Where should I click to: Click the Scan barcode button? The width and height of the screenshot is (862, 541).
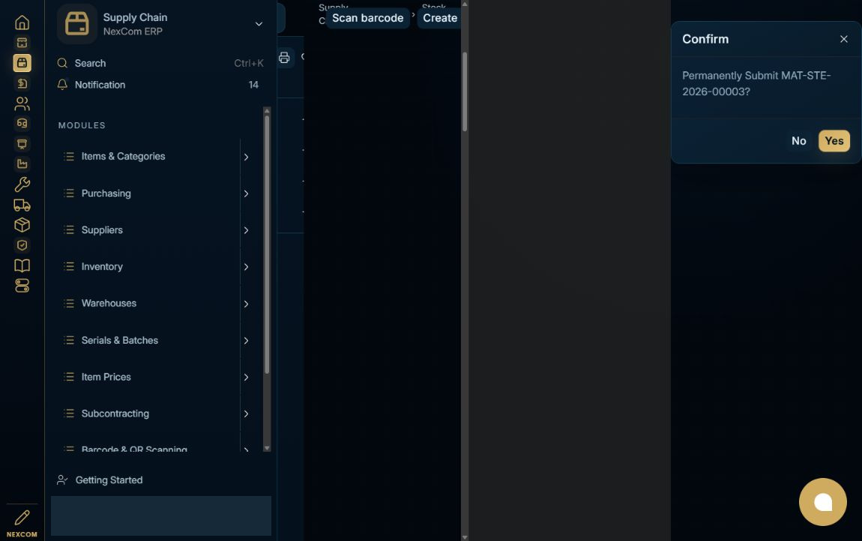tap(368, 18)
